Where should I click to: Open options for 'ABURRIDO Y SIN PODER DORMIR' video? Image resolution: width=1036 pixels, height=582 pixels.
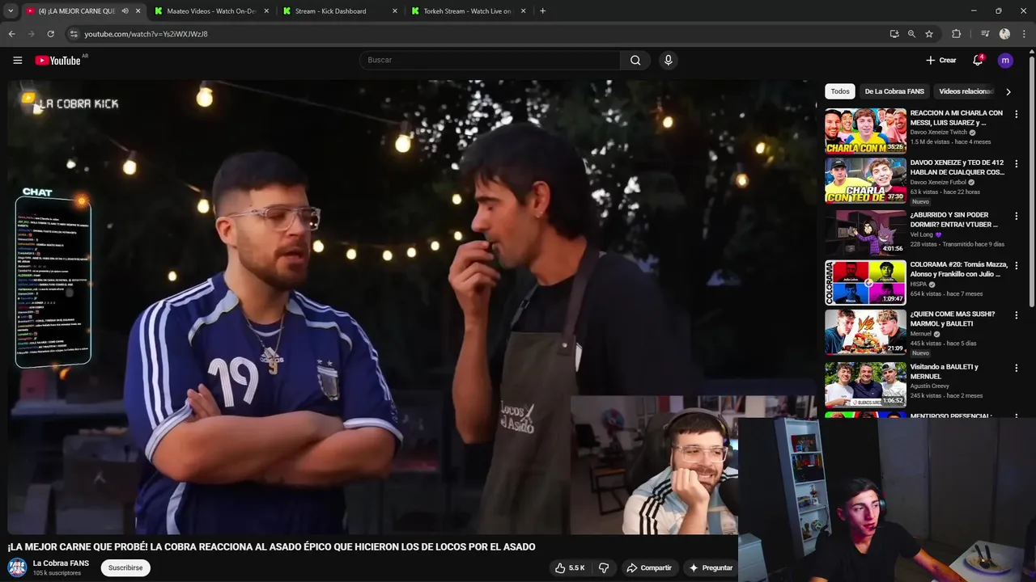click(x=1017, y=216)
